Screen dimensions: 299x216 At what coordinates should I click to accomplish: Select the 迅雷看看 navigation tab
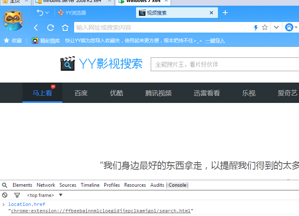(207, 93)
